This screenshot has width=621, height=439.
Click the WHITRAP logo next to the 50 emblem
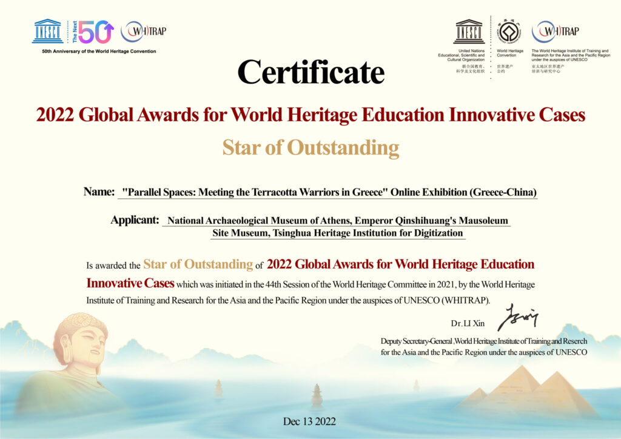(x=143, y=32)
